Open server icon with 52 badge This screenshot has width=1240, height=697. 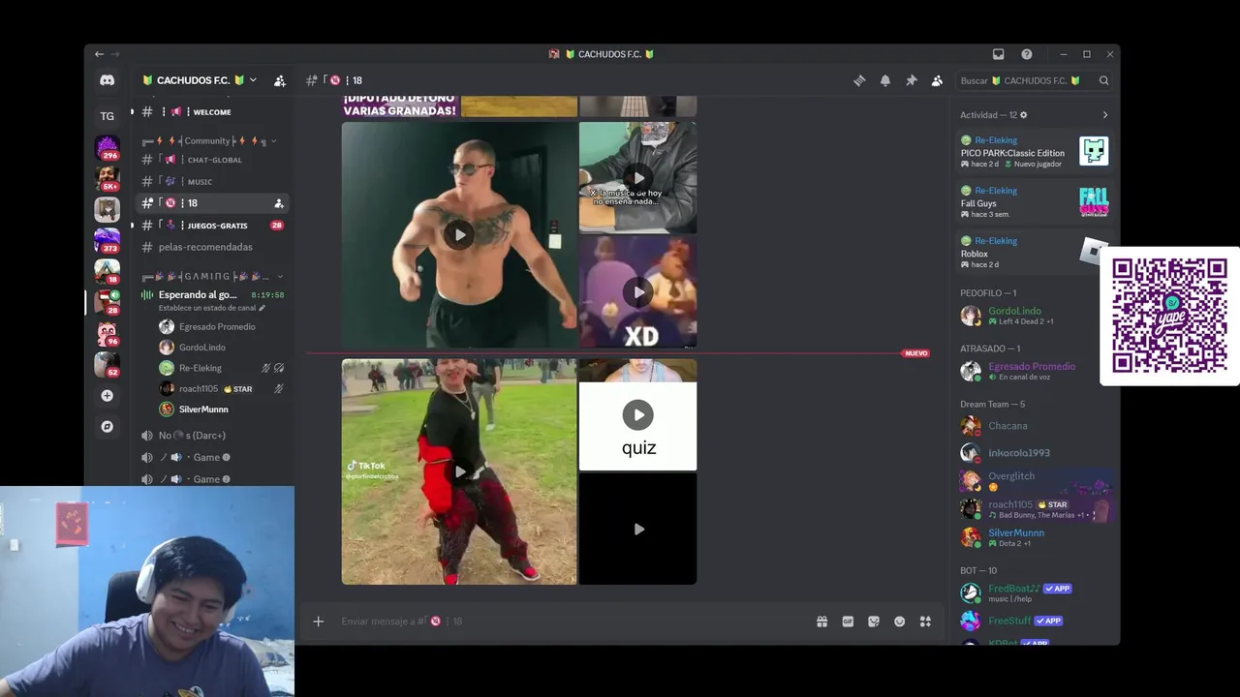pos(107,364)
